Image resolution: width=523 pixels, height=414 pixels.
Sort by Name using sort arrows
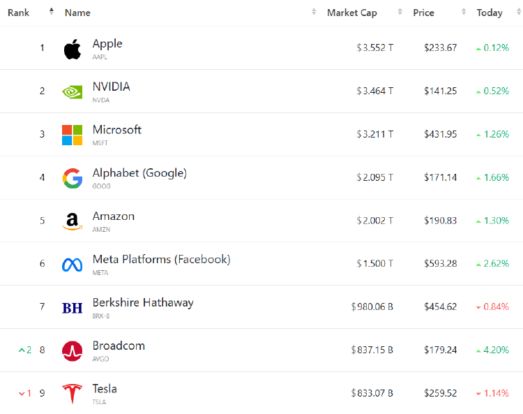click(x=314, y=12)
